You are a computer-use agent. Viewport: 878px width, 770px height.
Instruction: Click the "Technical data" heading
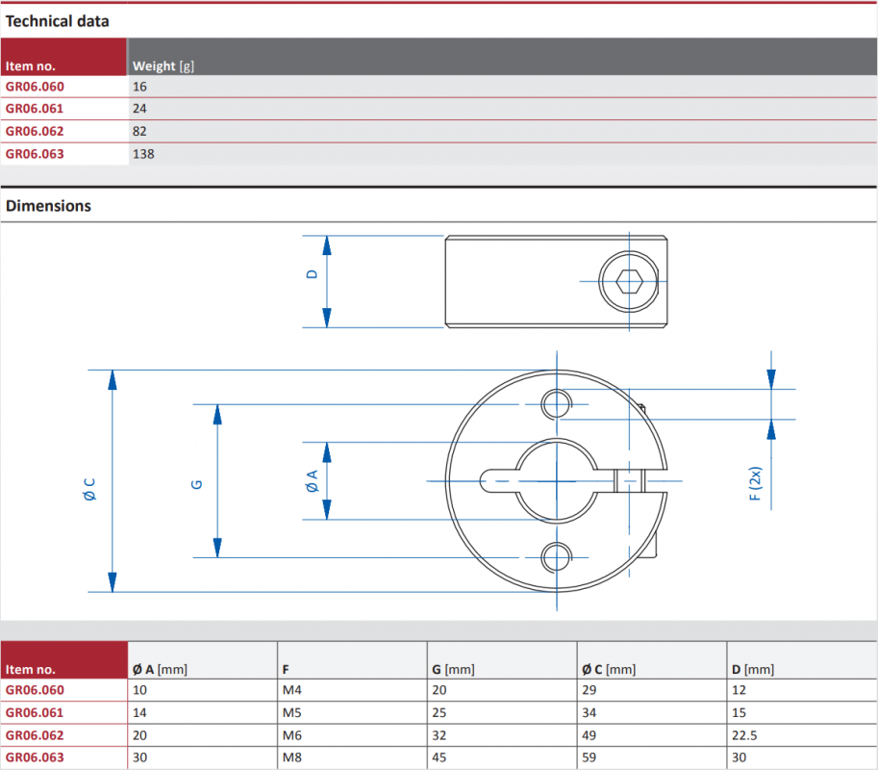coord(57,21)
